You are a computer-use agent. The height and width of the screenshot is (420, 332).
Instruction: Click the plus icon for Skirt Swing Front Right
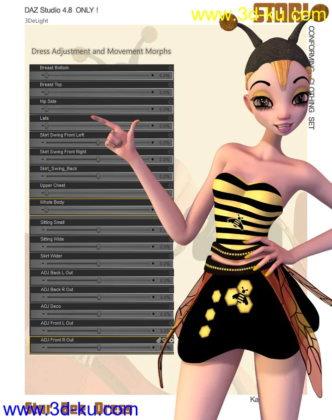point(152,159)
